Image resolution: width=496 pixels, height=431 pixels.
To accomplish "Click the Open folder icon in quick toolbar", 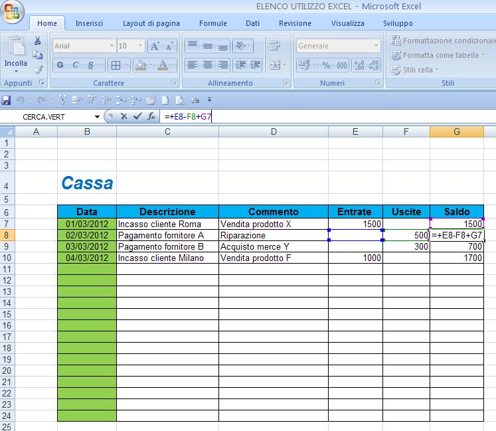I will 151,100.
